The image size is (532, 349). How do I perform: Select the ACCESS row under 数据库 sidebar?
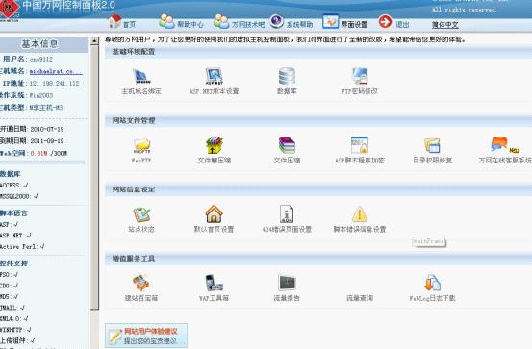[x=14, y=186]
